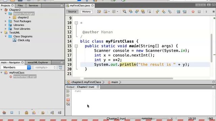Click Find Next Occurrence icon

pos(137,11)
